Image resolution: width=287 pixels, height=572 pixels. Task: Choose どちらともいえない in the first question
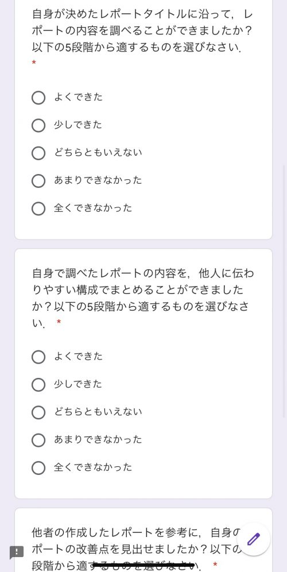38,153
